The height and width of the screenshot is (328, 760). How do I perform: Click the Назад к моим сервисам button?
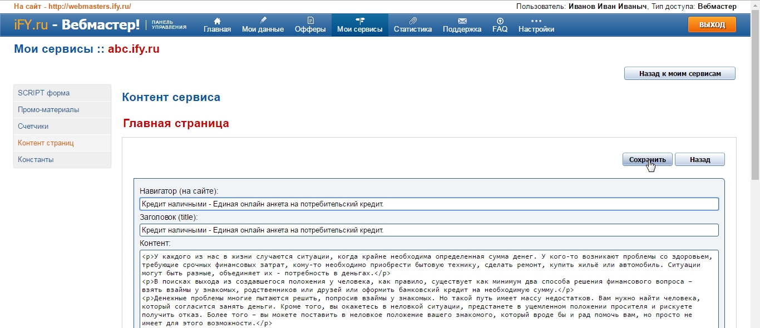(x=679, y=74)
